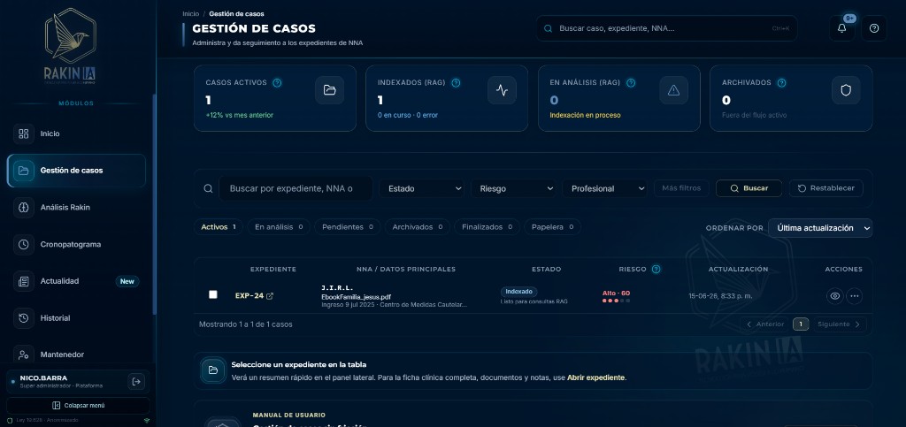This screenshot has width=906, height=427.
Task: Switch to the Finalizados tab
Action: [488, 227]
